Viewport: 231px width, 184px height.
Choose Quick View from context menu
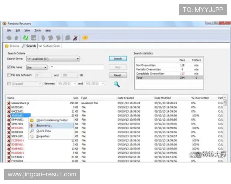[51, 131]
